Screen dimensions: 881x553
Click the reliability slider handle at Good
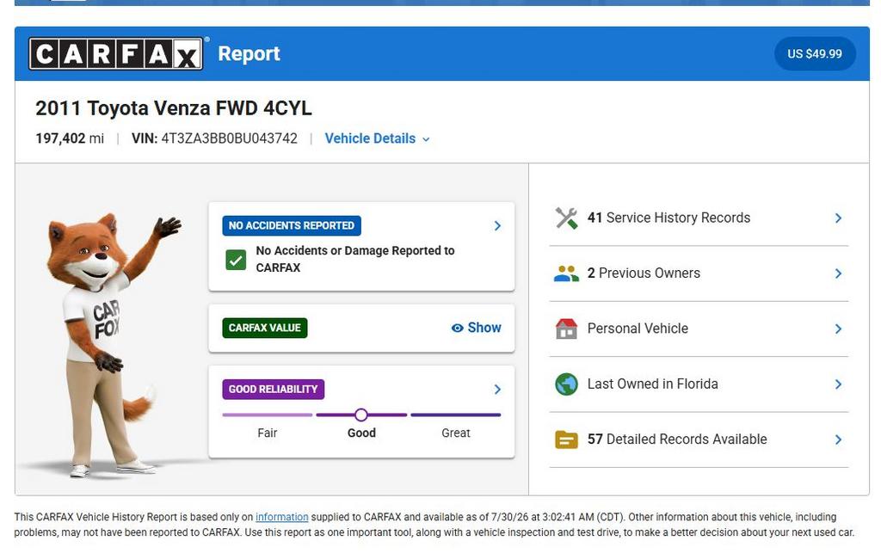point(361,415)
